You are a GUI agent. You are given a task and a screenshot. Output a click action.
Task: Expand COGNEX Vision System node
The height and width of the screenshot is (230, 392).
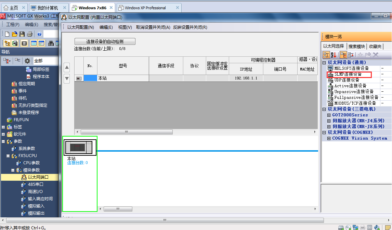[329, 138]
